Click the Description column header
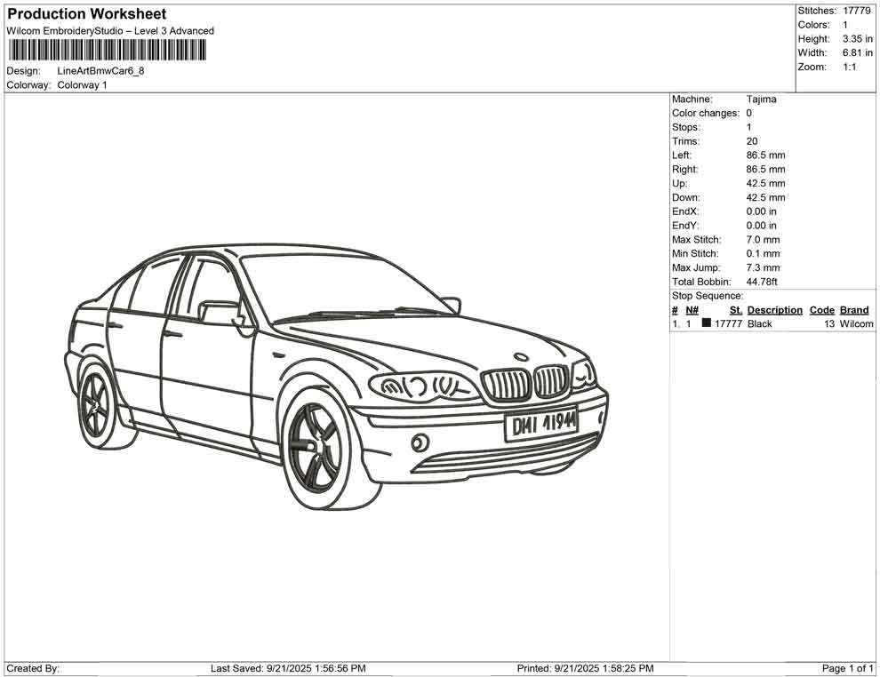880x677 pixels. 774,310
